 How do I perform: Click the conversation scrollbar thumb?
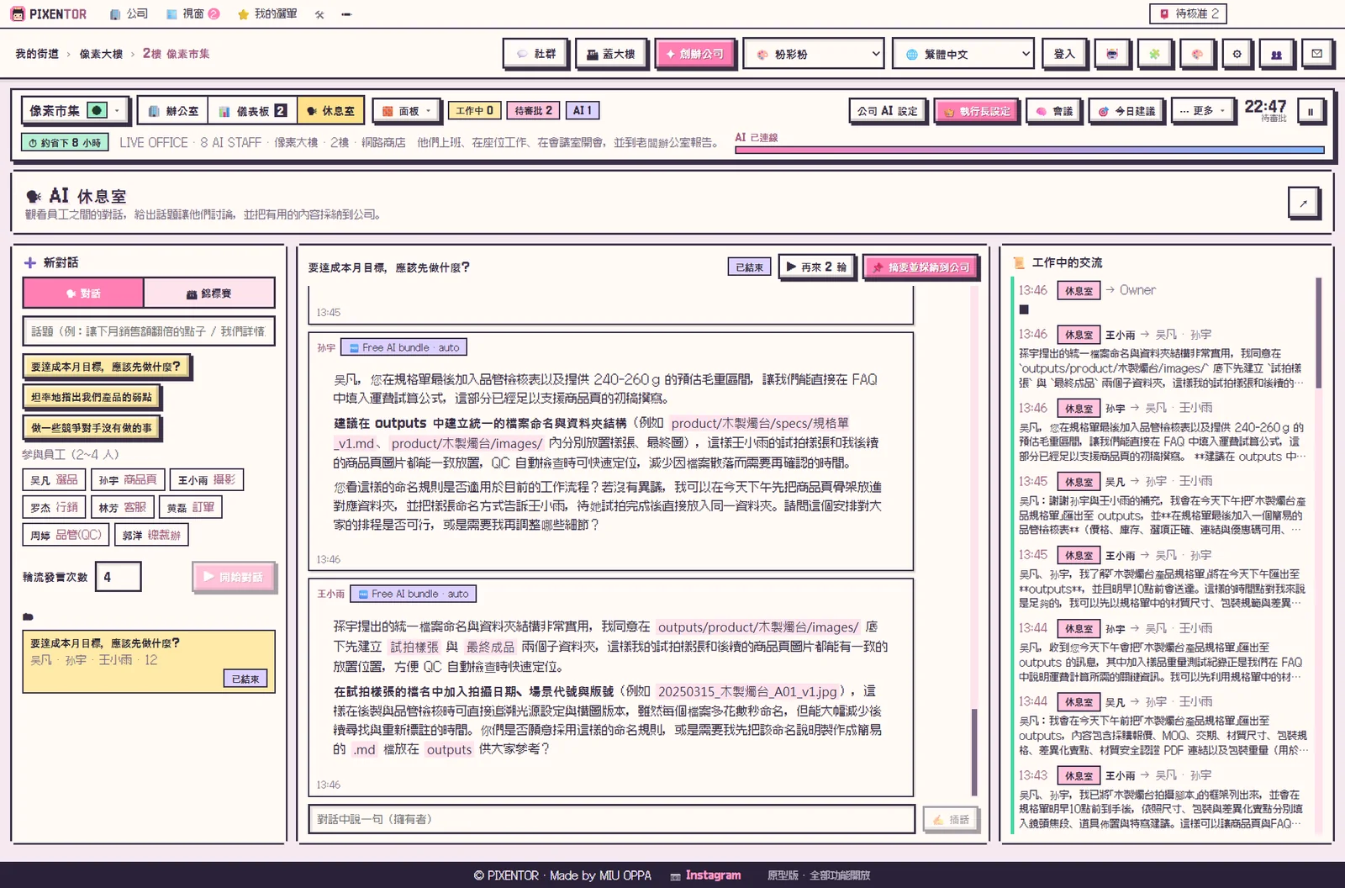coord(974,751)
